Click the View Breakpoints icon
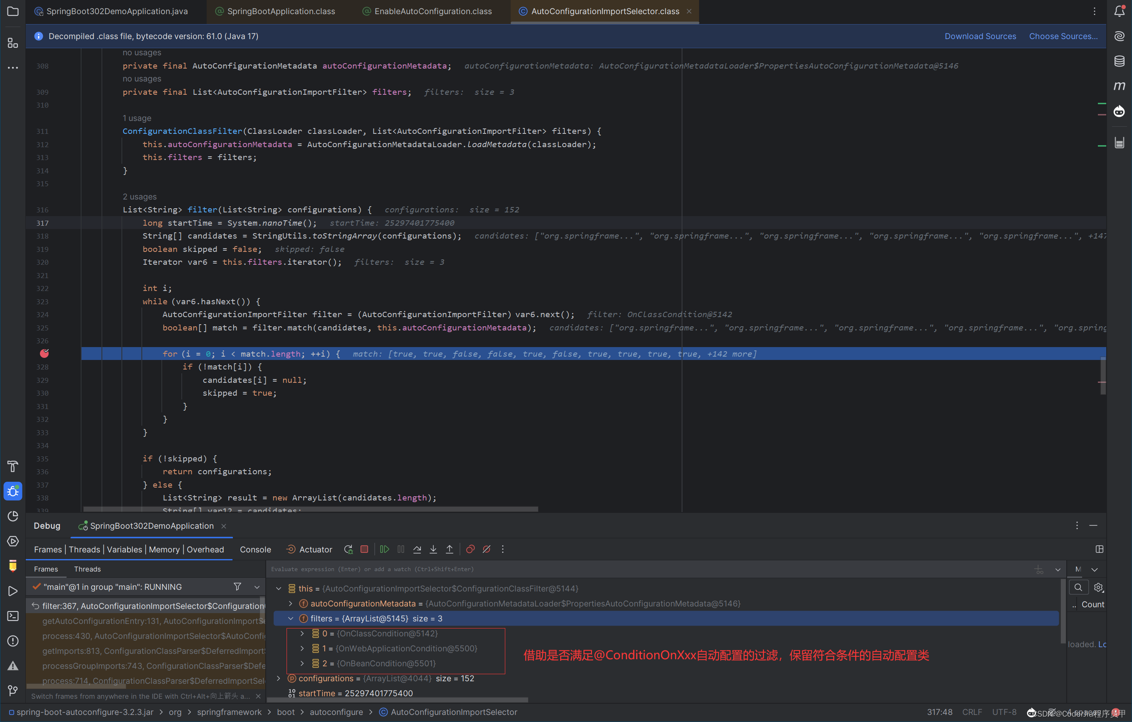This screenshot has height=722, width=1132. pyautogui.click(x=470, y=549)
